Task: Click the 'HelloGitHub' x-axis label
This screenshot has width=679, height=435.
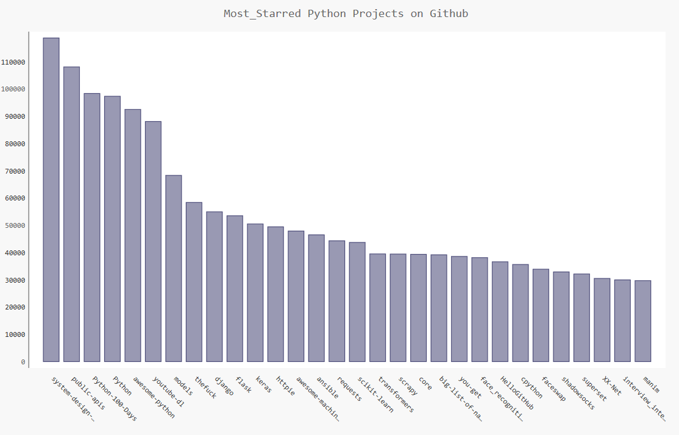Action: click(517, 393)
